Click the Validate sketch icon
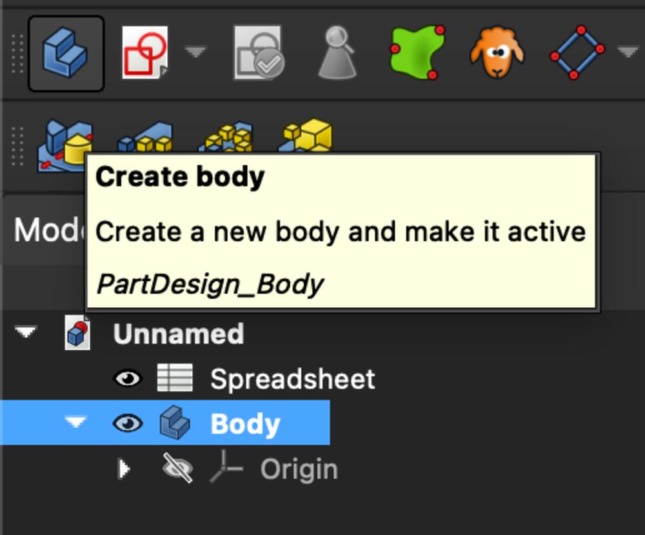Viewport: 645px width, 535px height. 259,53
